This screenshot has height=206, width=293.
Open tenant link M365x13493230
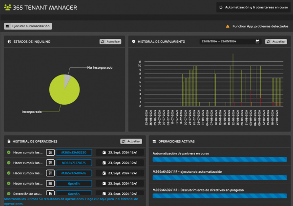click(x=74, y=152)
